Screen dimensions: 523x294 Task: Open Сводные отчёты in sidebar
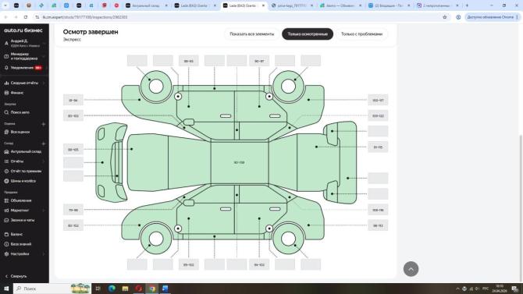pyautogui.click(x=23, y=83)
